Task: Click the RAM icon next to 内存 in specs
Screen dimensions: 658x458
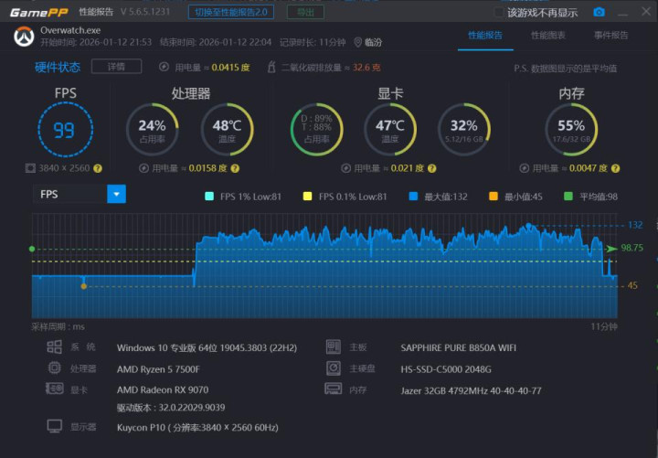Action: click(334, 389)
